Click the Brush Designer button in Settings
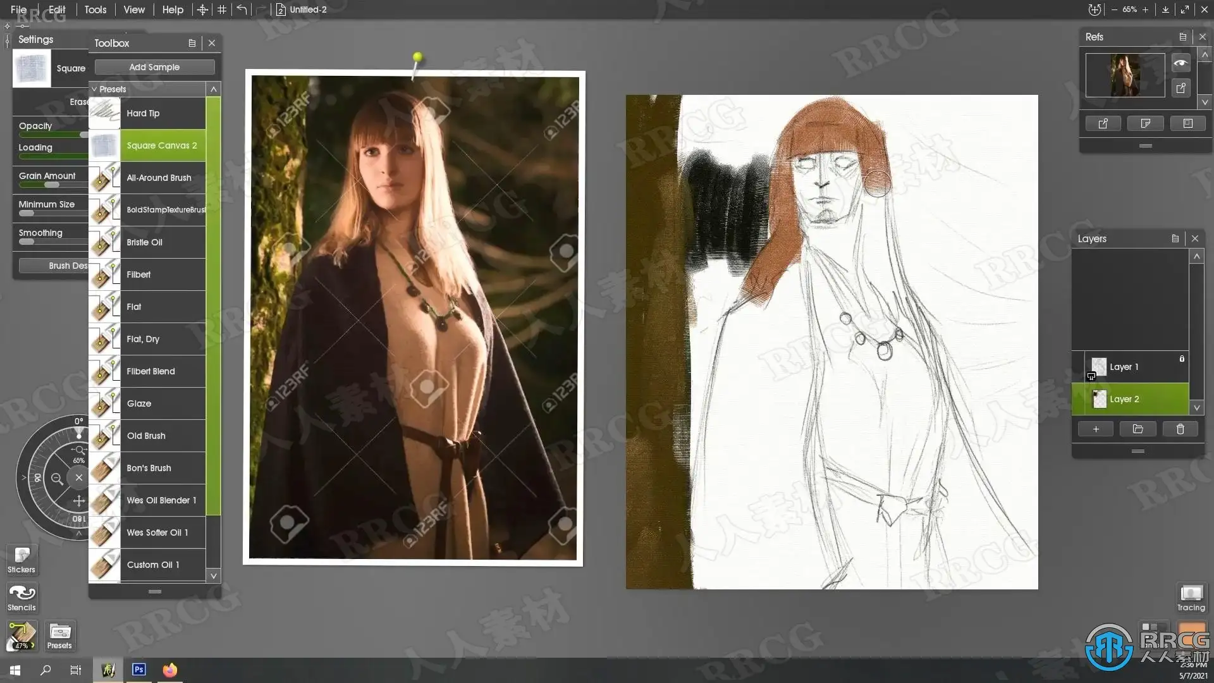Image resolution: width=1214 pixels, height=683 pixels. pos(54,266)
